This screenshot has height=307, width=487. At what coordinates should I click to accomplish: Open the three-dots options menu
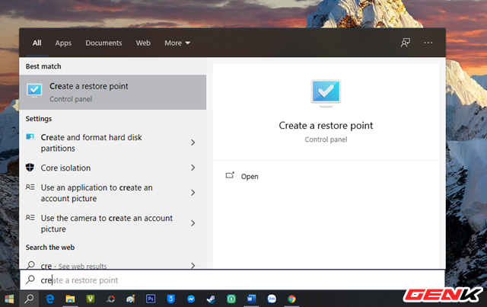(x=428, y=43)
